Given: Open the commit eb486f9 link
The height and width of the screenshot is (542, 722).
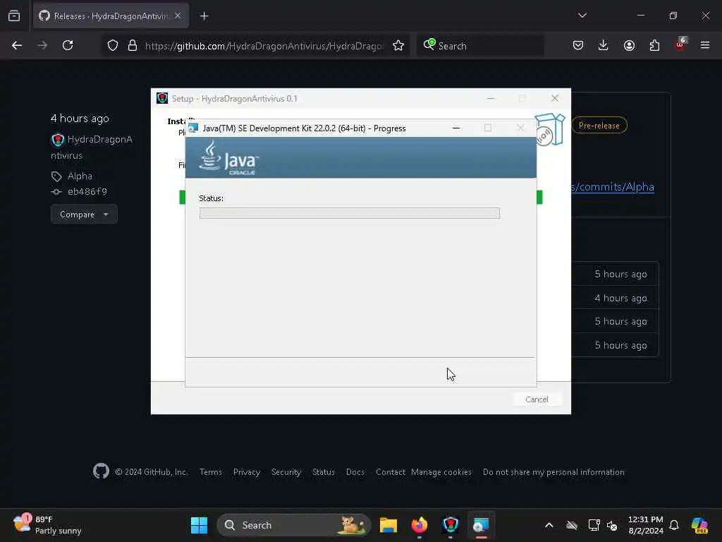Looking at the screenshot, I should point(87,192).
